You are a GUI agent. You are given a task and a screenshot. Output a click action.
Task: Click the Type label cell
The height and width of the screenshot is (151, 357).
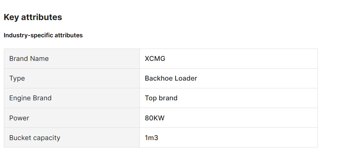point(72,78)
